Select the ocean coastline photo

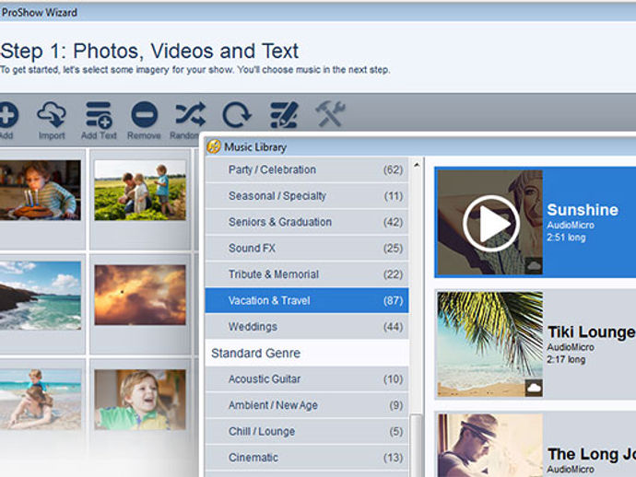[x=41, y=295]
